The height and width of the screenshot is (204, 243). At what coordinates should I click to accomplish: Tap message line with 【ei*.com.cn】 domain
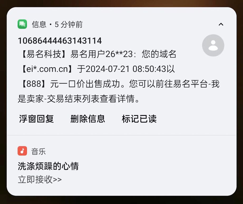[96, 69]
